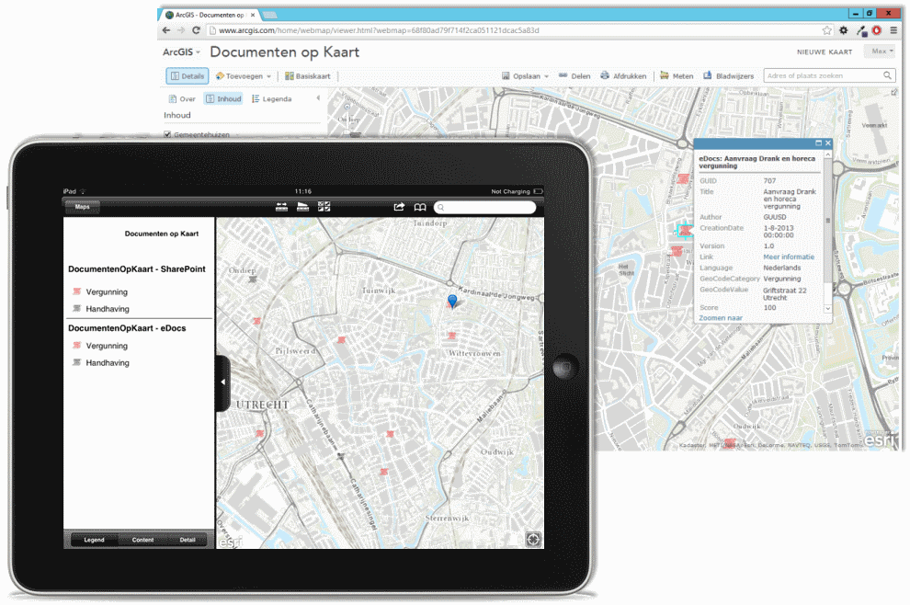
Task: Click the gear extension icon in browser
Action: click(x=844, y=30)
